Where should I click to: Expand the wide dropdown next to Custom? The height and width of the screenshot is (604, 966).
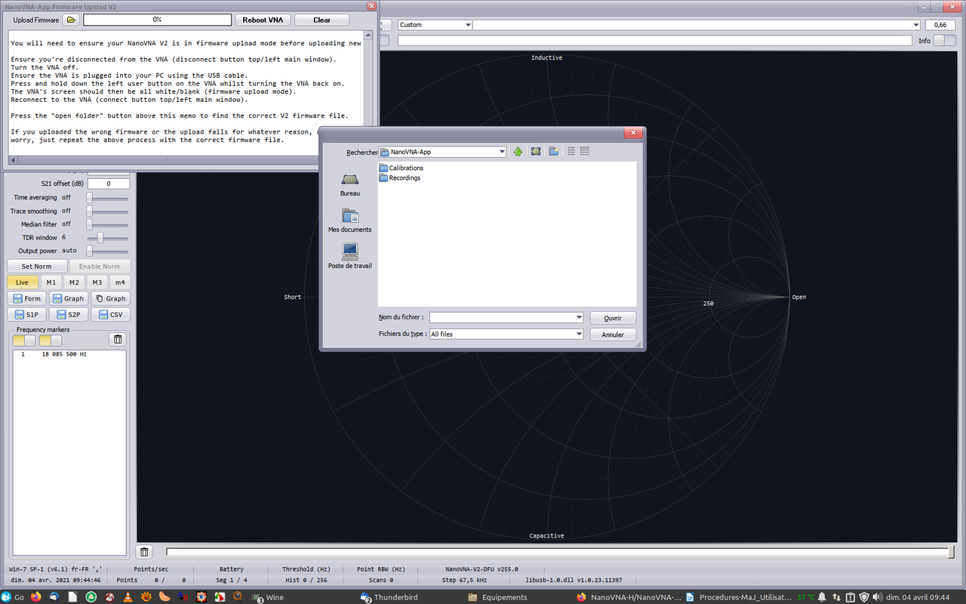pos(696,25)
